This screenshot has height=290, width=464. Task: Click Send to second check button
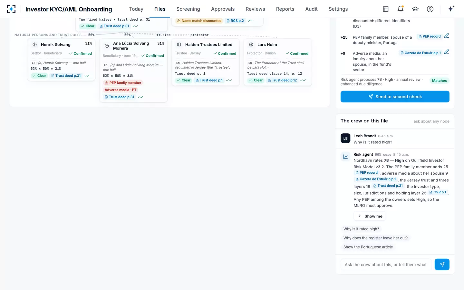395,97
